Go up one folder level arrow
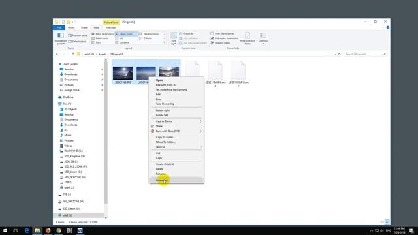Screen dimensions: 418x235 (73, 54)
